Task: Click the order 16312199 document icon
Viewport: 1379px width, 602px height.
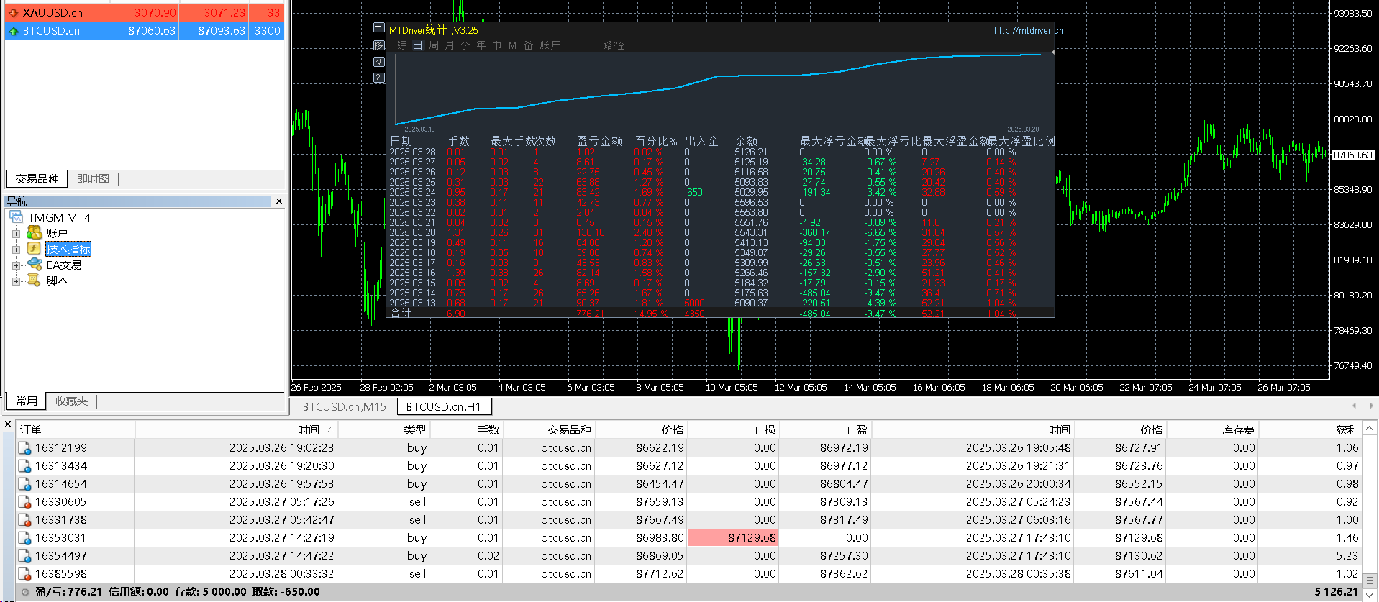Action: (24, 448)
